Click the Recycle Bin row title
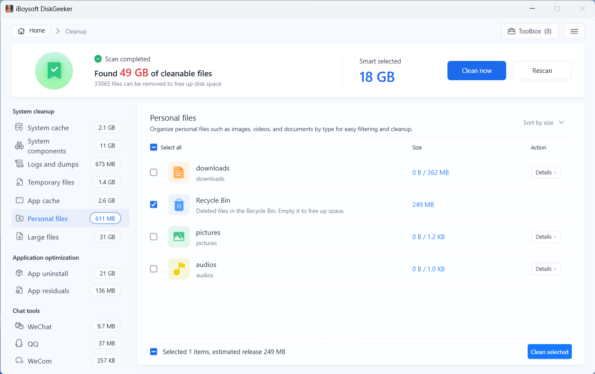This screenshot has height=374, width=595. (x=213, y=200)
